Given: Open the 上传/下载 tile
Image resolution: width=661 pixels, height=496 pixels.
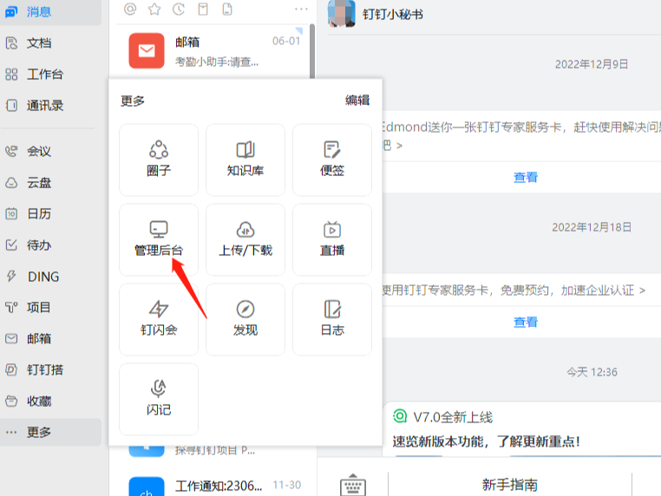Looking at the screenshot, I should [245, 240].
